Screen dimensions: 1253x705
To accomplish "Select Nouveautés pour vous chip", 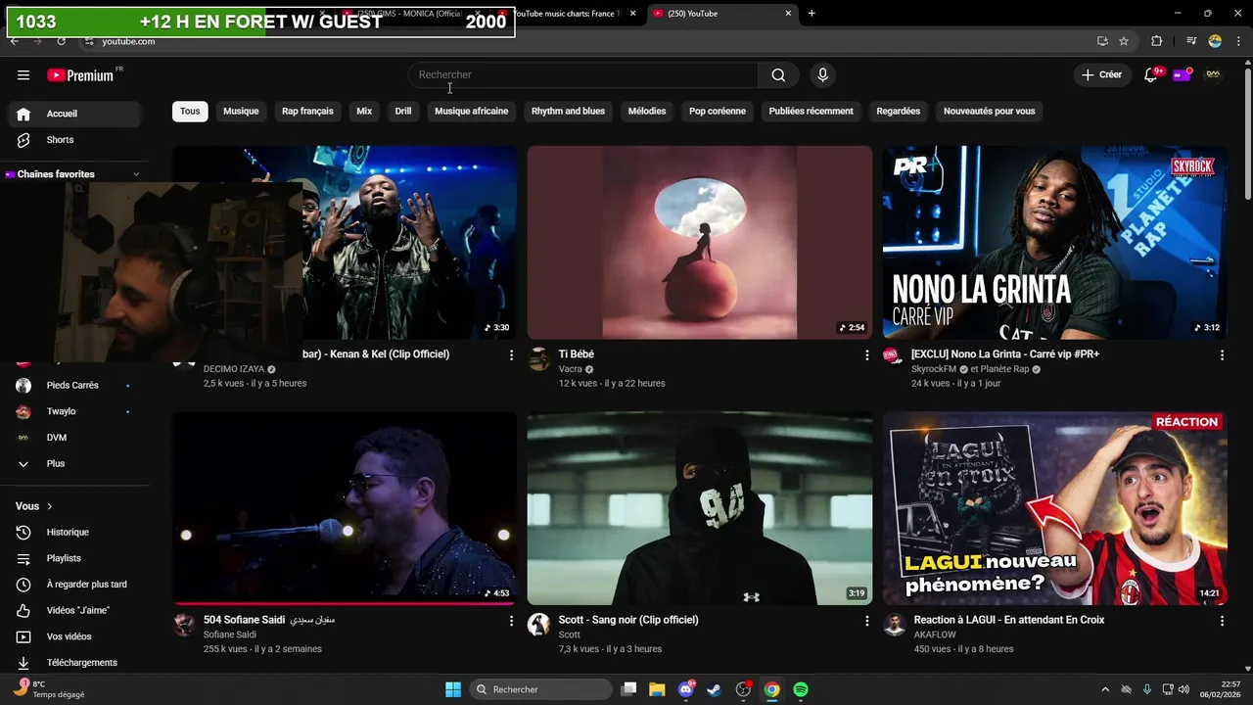I will tap(989, 111).
